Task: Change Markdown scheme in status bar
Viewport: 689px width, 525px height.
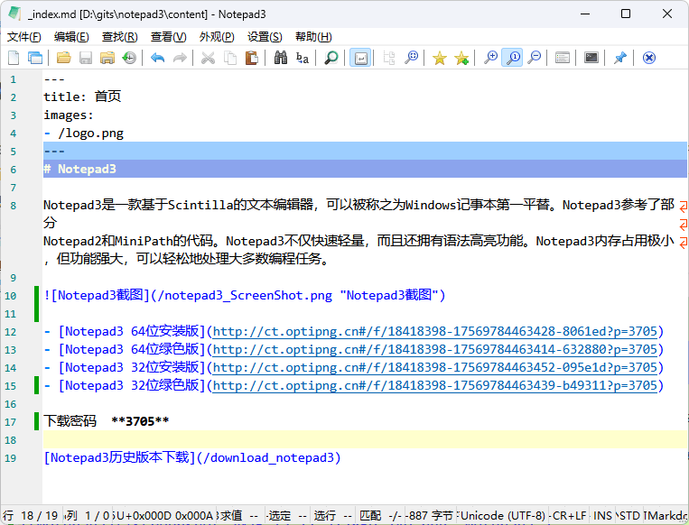Action: pyautogui.click(x=666, y=515)
